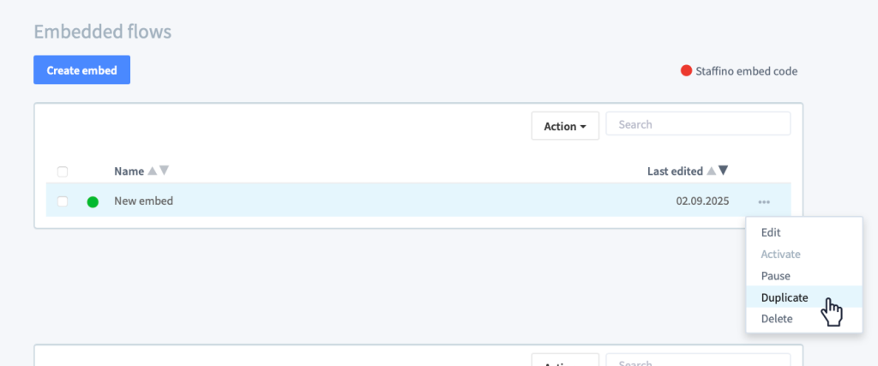The image size is (878, 366).
Task: Sort Name column descending arrow
Action: (164, 171)
